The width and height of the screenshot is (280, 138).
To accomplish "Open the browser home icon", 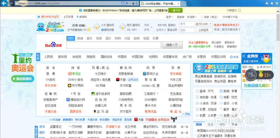I will pyautogui.click(x=267, y=3).
